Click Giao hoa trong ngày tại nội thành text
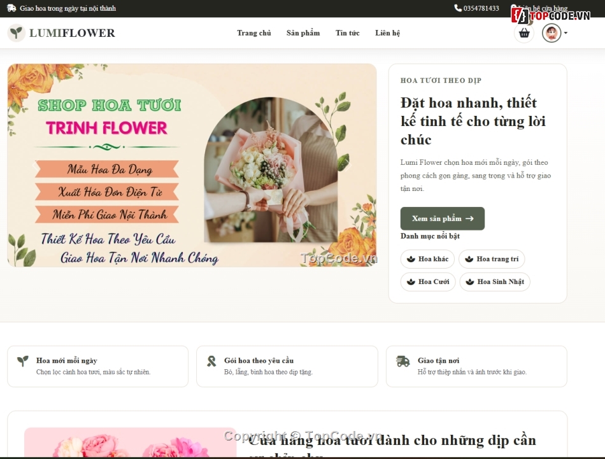Screen dimensions: 605x459 coord(68,8)
